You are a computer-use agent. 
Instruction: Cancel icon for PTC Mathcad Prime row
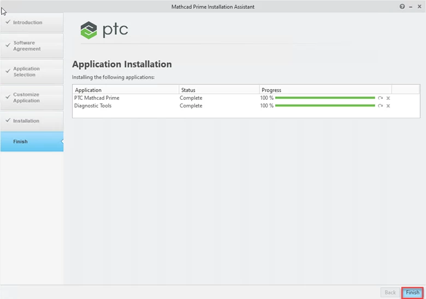pyautogui.click(x=388, y=98)
